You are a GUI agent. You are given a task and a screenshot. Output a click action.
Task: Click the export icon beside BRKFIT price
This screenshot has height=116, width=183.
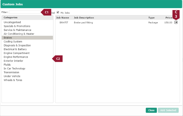pos(176,22)
